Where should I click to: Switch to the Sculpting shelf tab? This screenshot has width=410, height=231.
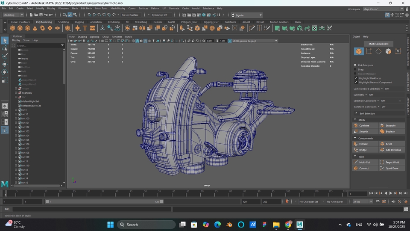click(x=63, y=22)
